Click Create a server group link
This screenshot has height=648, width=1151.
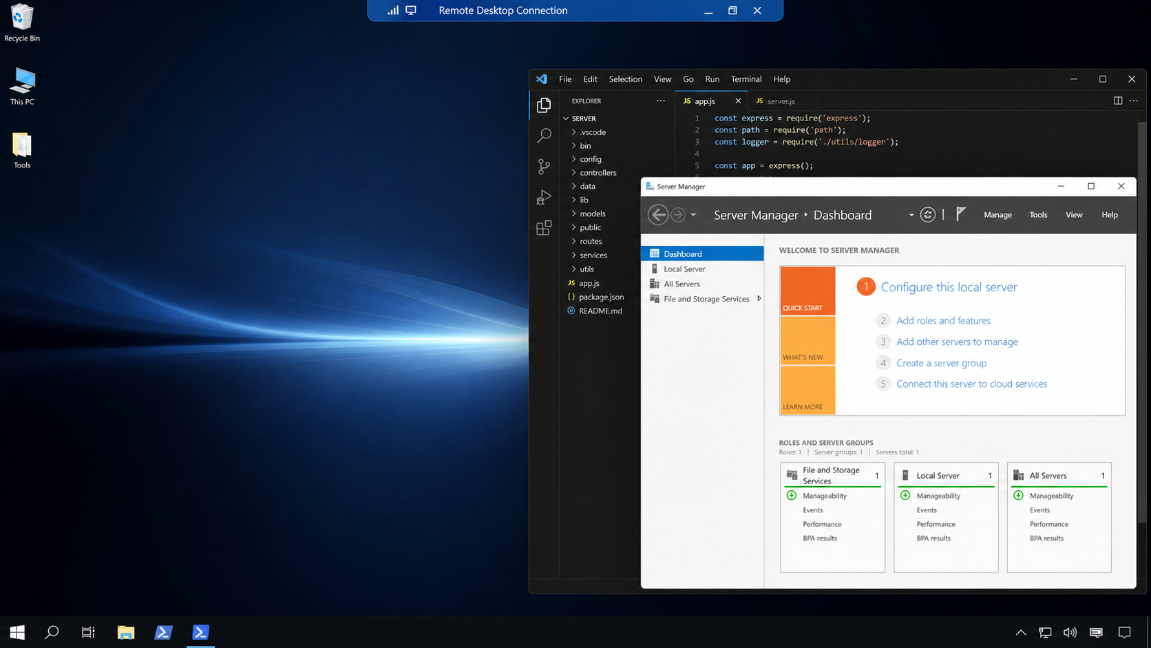pyautogui.click(x=941, y=363)
